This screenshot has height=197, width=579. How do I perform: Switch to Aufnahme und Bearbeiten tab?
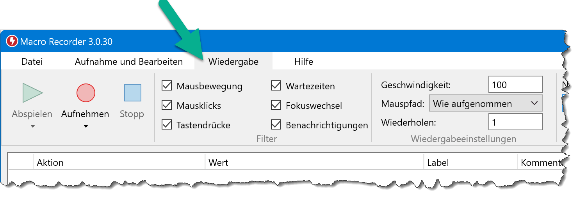click(x=128, y=62)
